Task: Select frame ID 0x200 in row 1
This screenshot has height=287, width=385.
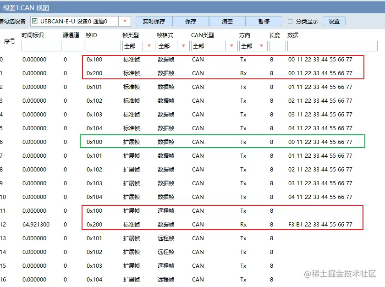Action: click(94, 73)
